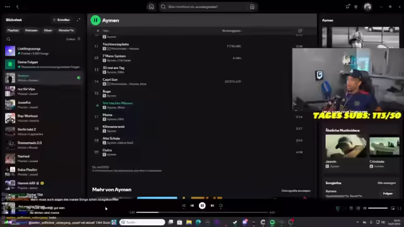Open the Windows taskbar search box
Screen dimensions: 404x227
pyautogui.click(x=142, y=222)
